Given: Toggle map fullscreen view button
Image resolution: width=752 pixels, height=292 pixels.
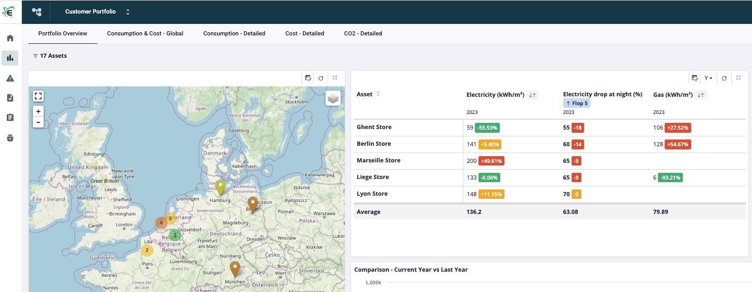Looking at the screenshot, I should [x=38, y=96].
